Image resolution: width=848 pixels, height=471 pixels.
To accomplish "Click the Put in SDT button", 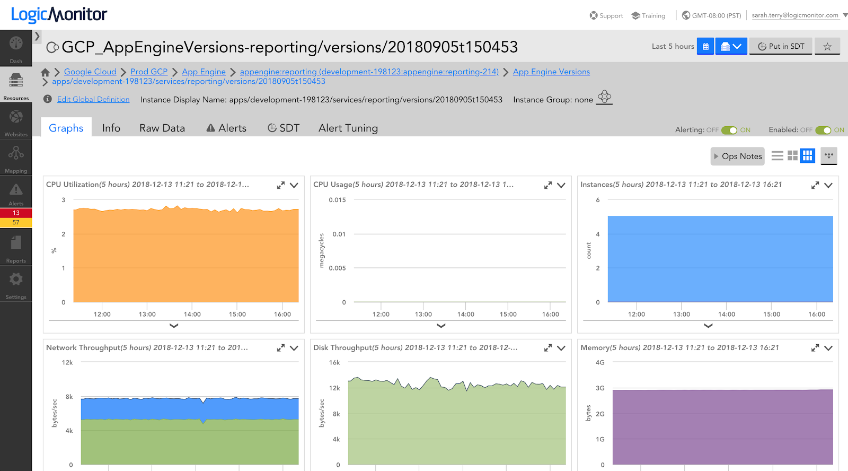I will [781, 46].
